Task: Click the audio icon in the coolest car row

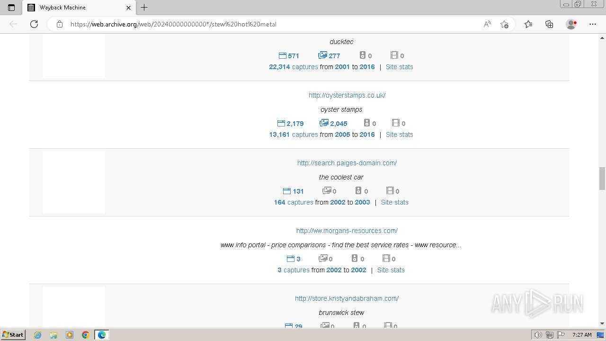Action: click(359, 190)
